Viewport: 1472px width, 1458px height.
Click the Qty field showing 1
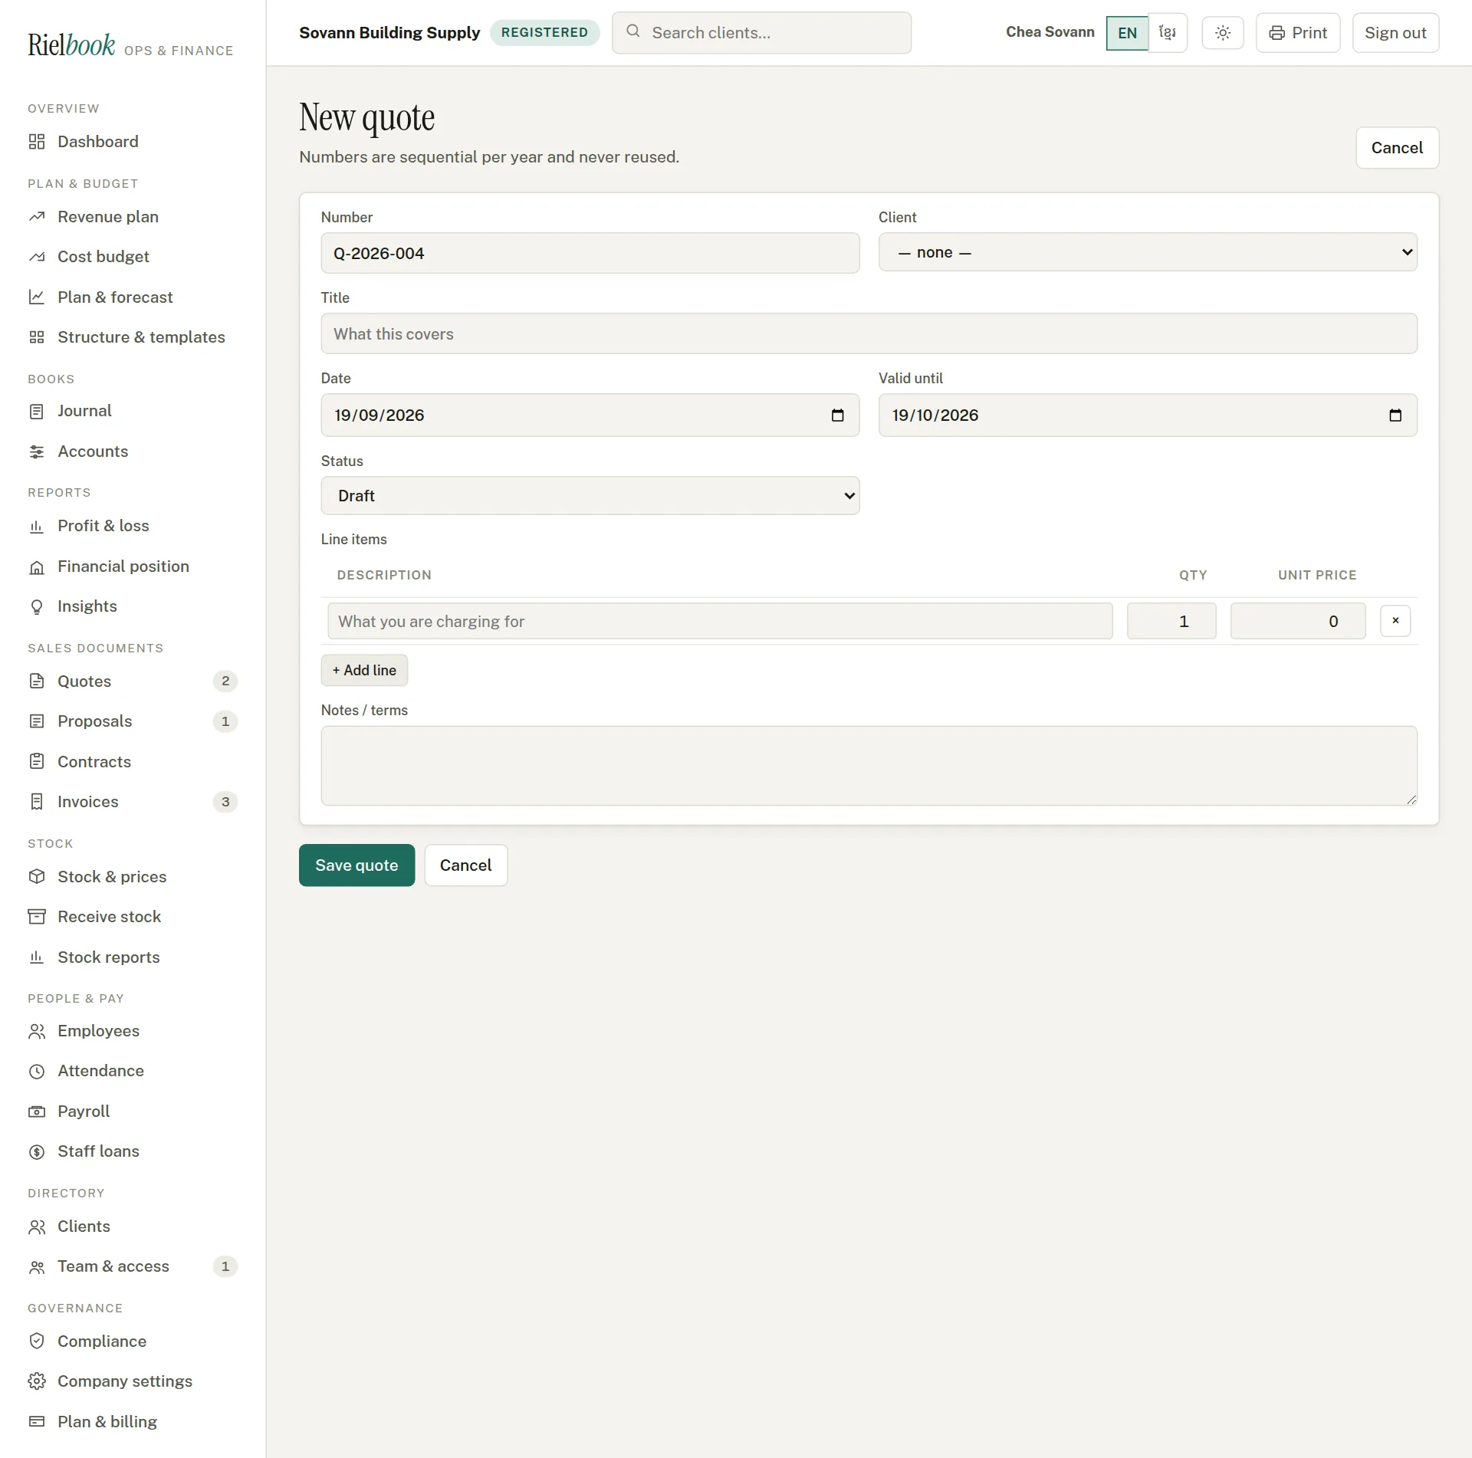click(x=1171, y=621)
